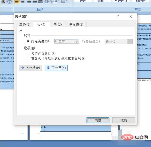Click the align right icon in the ribbon
Viewport: 151px width, 147px height.
coord(29,2)
